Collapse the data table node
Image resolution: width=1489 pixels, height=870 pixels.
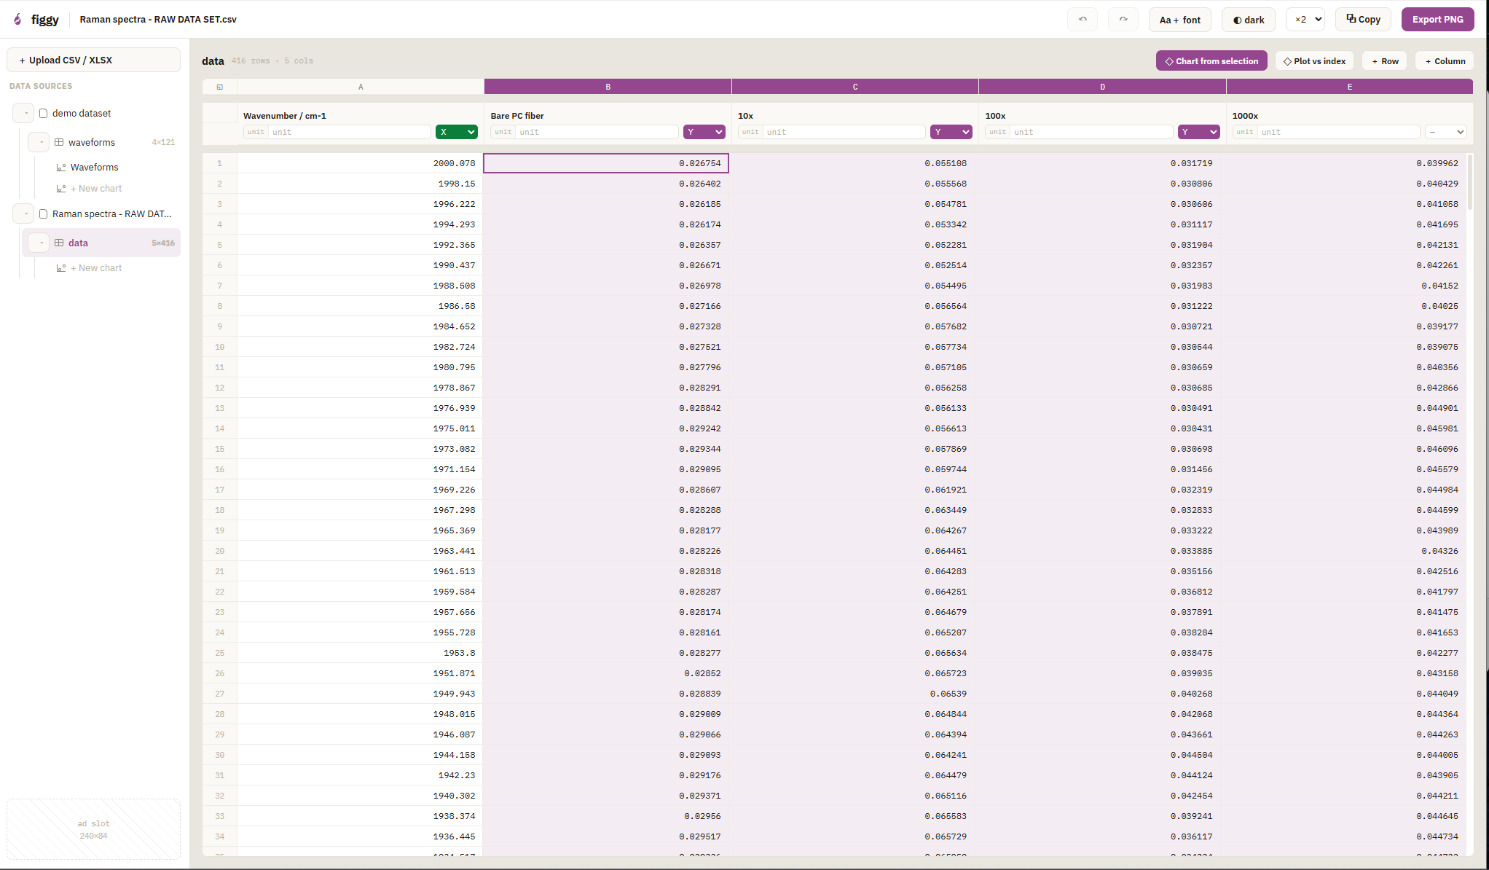tap(39, 243)
